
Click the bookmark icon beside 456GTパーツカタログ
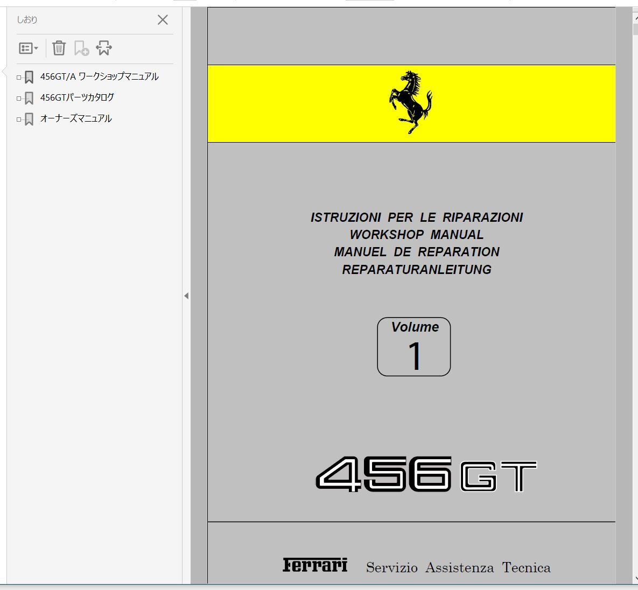(x=29, y=99)
